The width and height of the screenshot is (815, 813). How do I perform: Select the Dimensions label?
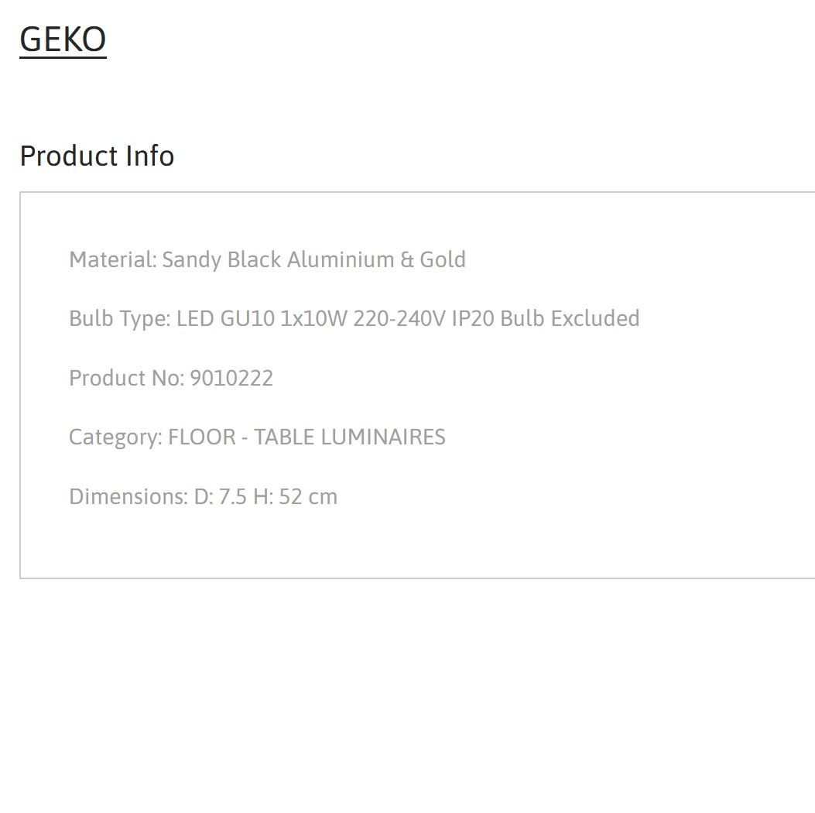point(128,496)
